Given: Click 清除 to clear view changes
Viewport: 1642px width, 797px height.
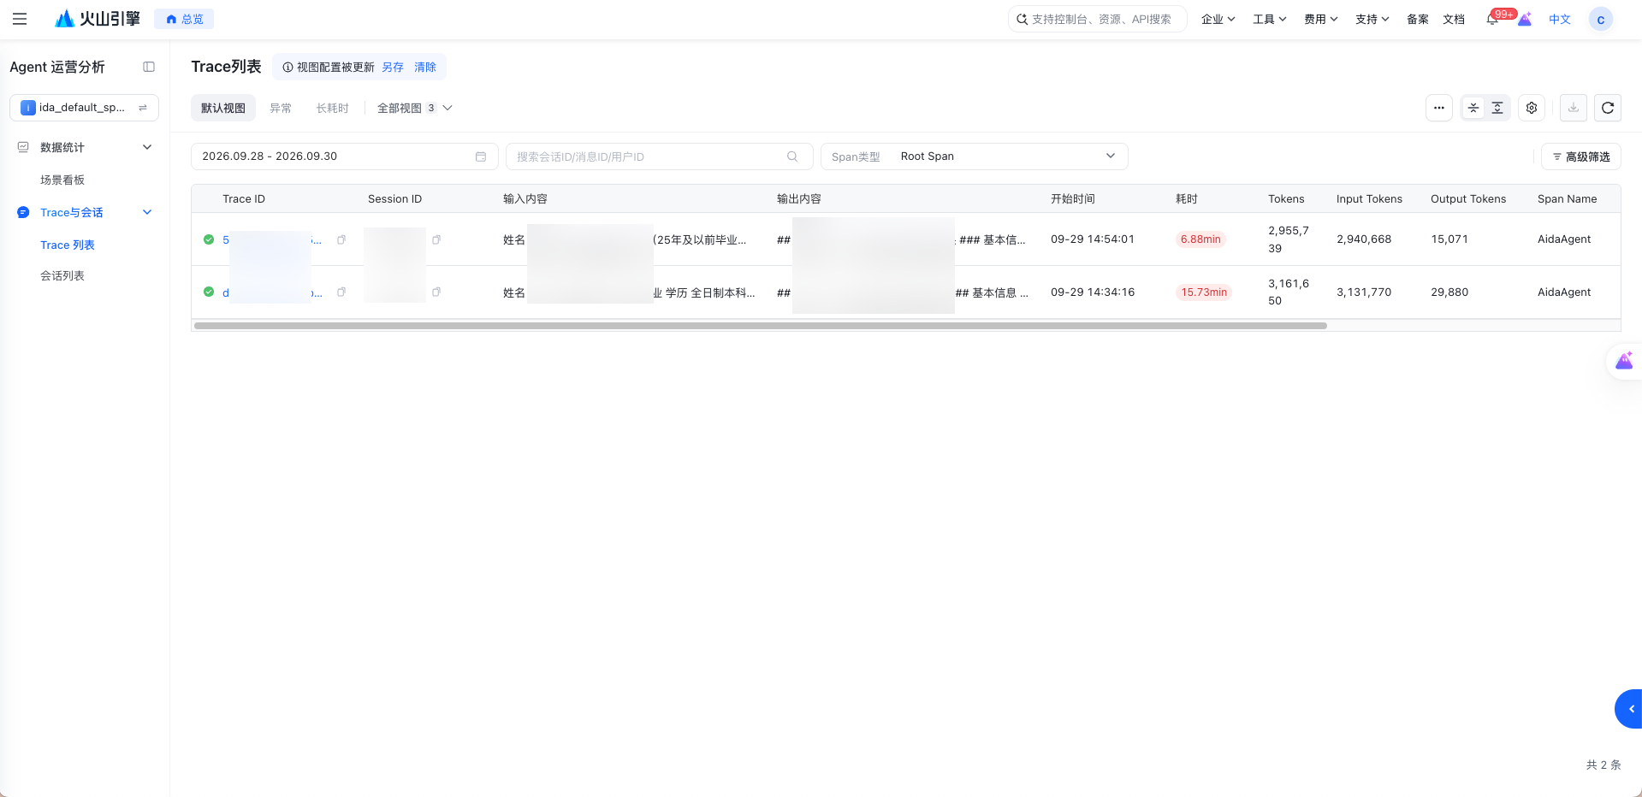Looking at the screenshot, I should pos(425,67).
